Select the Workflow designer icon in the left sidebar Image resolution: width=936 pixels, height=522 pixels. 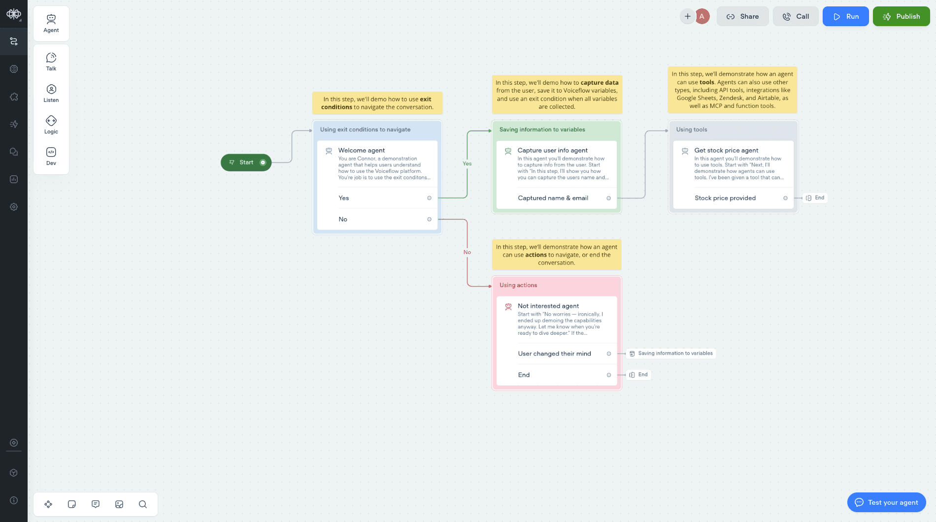[14, 41]
